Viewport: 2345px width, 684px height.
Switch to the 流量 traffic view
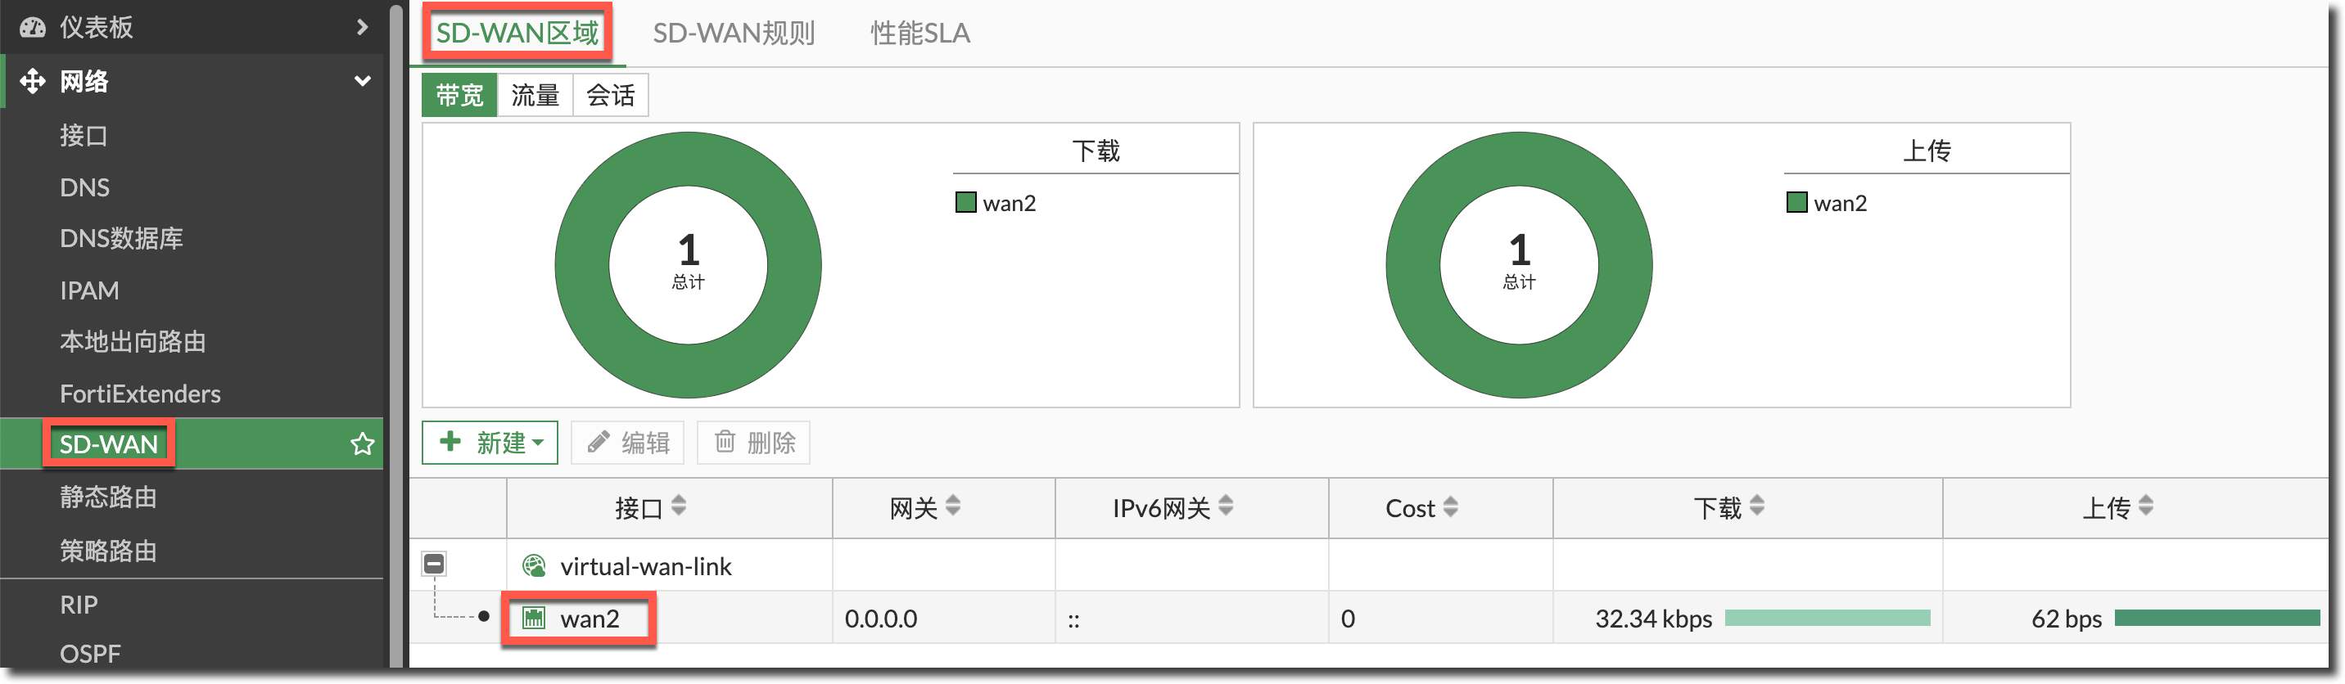tap(535, 95)
